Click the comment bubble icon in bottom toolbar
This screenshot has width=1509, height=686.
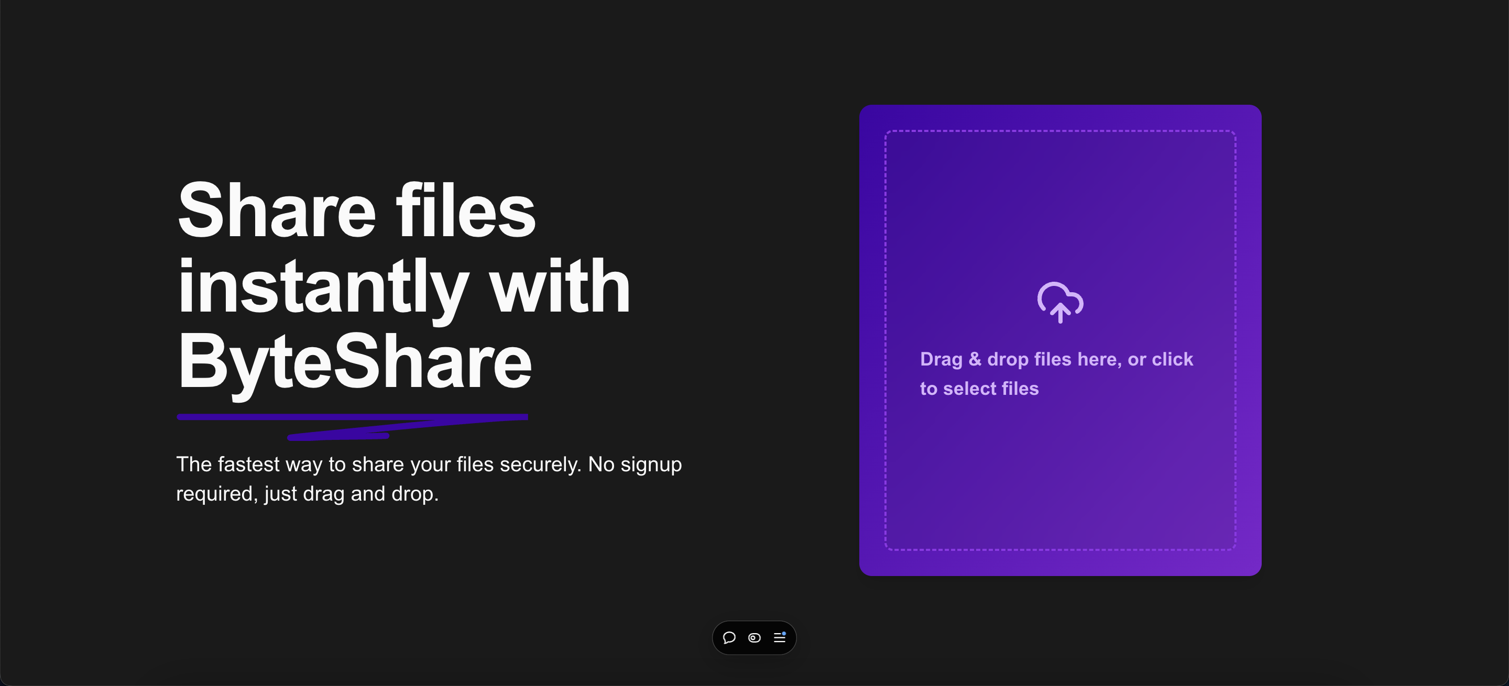729,638
